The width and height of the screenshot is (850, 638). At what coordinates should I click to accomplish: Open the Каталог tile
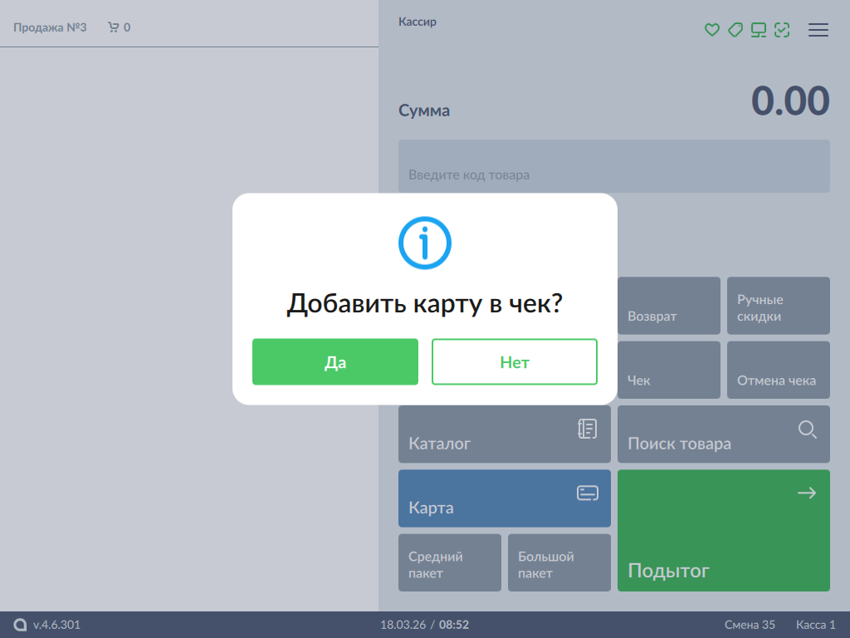(x=505, y=434)
